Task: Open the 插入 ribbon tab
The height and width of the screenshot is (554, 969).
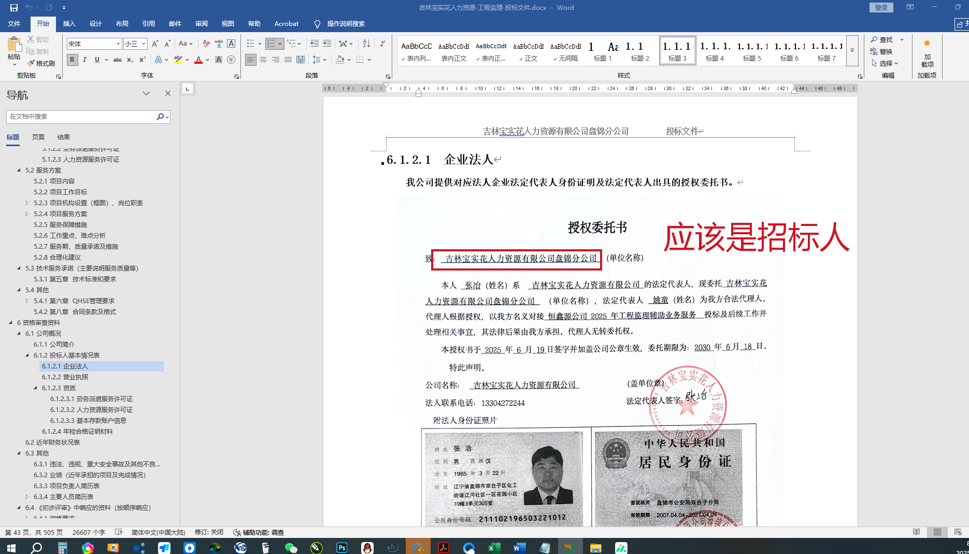Action: pyautogui.click(x=69, y=24)
